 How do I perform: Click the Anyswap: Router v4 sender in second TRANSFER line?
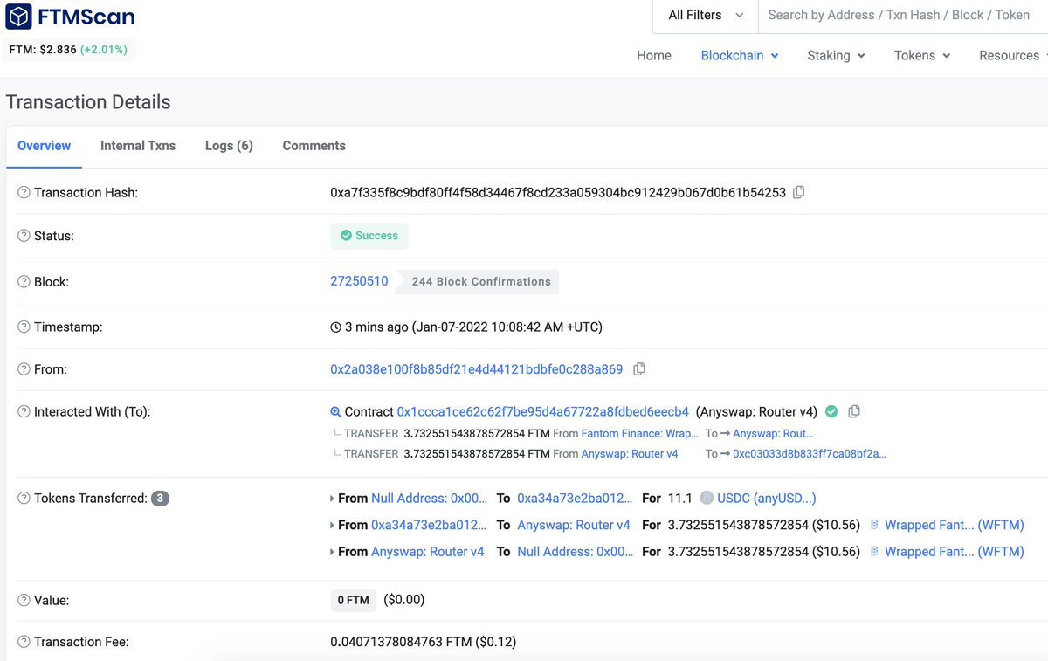pyautogui.click(x=630, y=454)
